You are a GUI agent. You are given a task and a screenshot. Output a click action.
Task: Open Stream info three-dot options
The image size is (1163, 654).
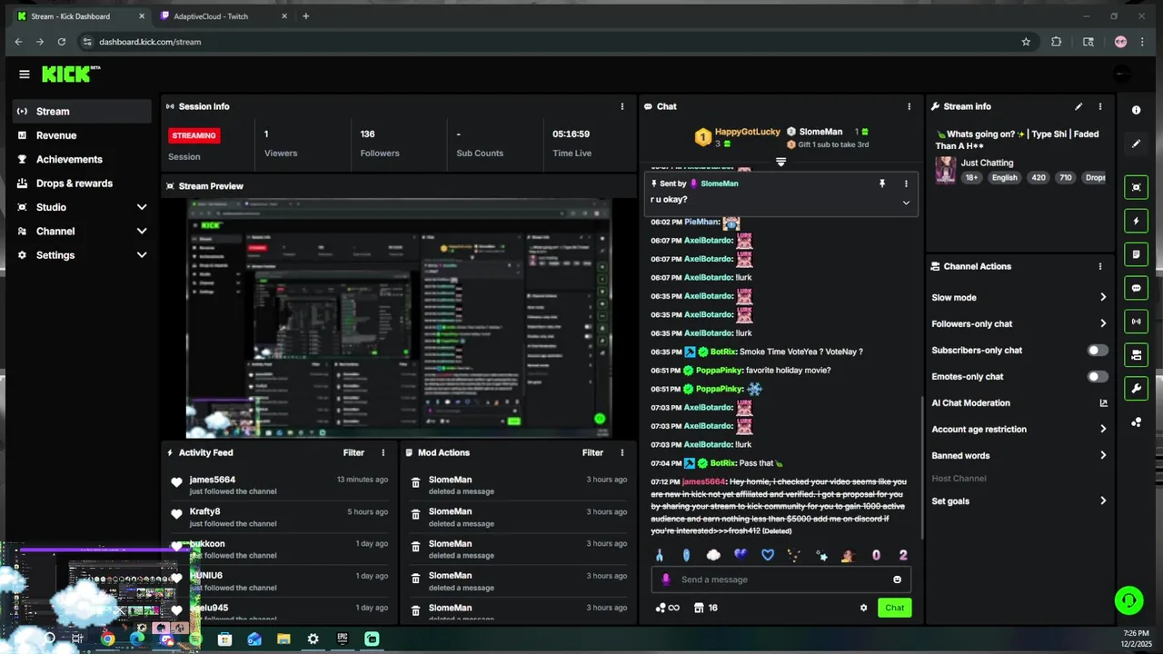coord(1100,106)
